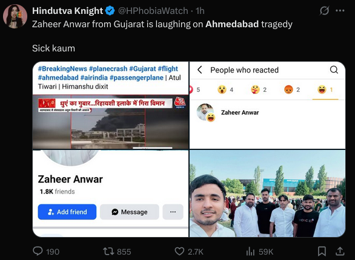
Task: Share the tweet via the upload icon
Action: pos(340,251)
